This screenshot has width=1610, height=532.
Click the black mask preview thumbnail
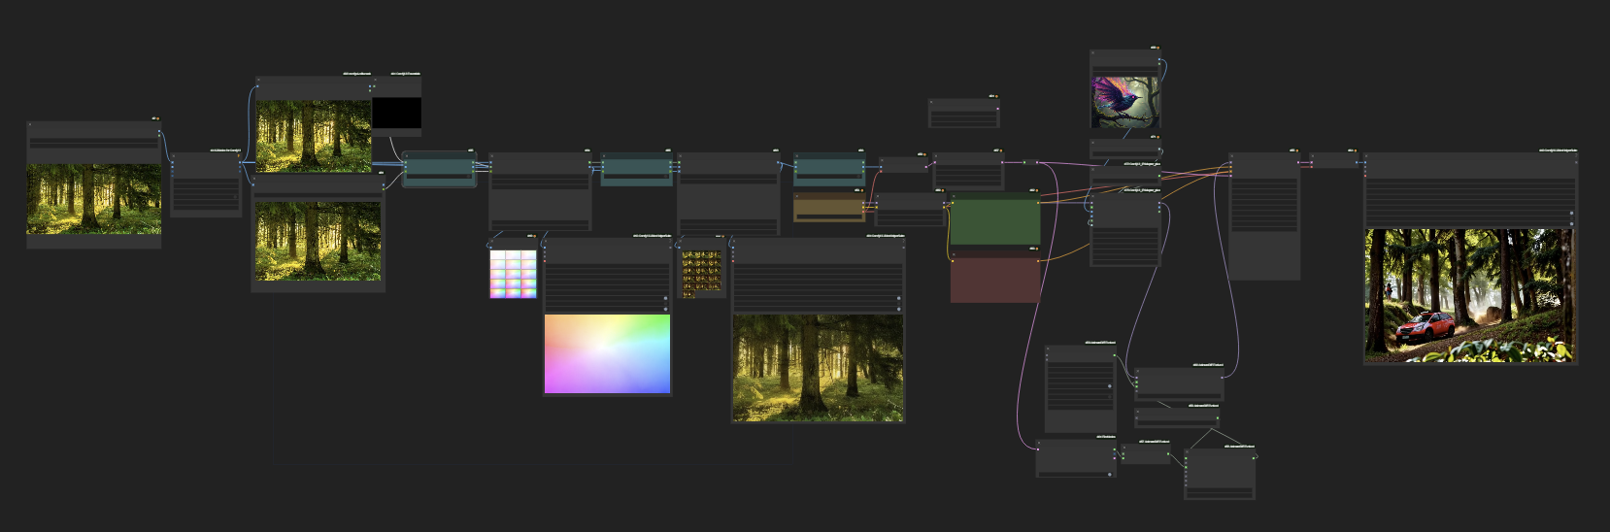pyautogui.click(x=397, y=113)
